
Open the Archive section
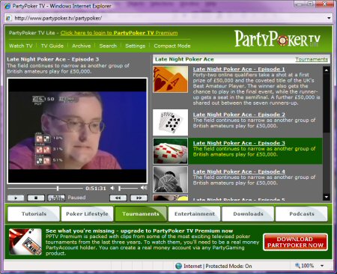[x=81, y=46]
